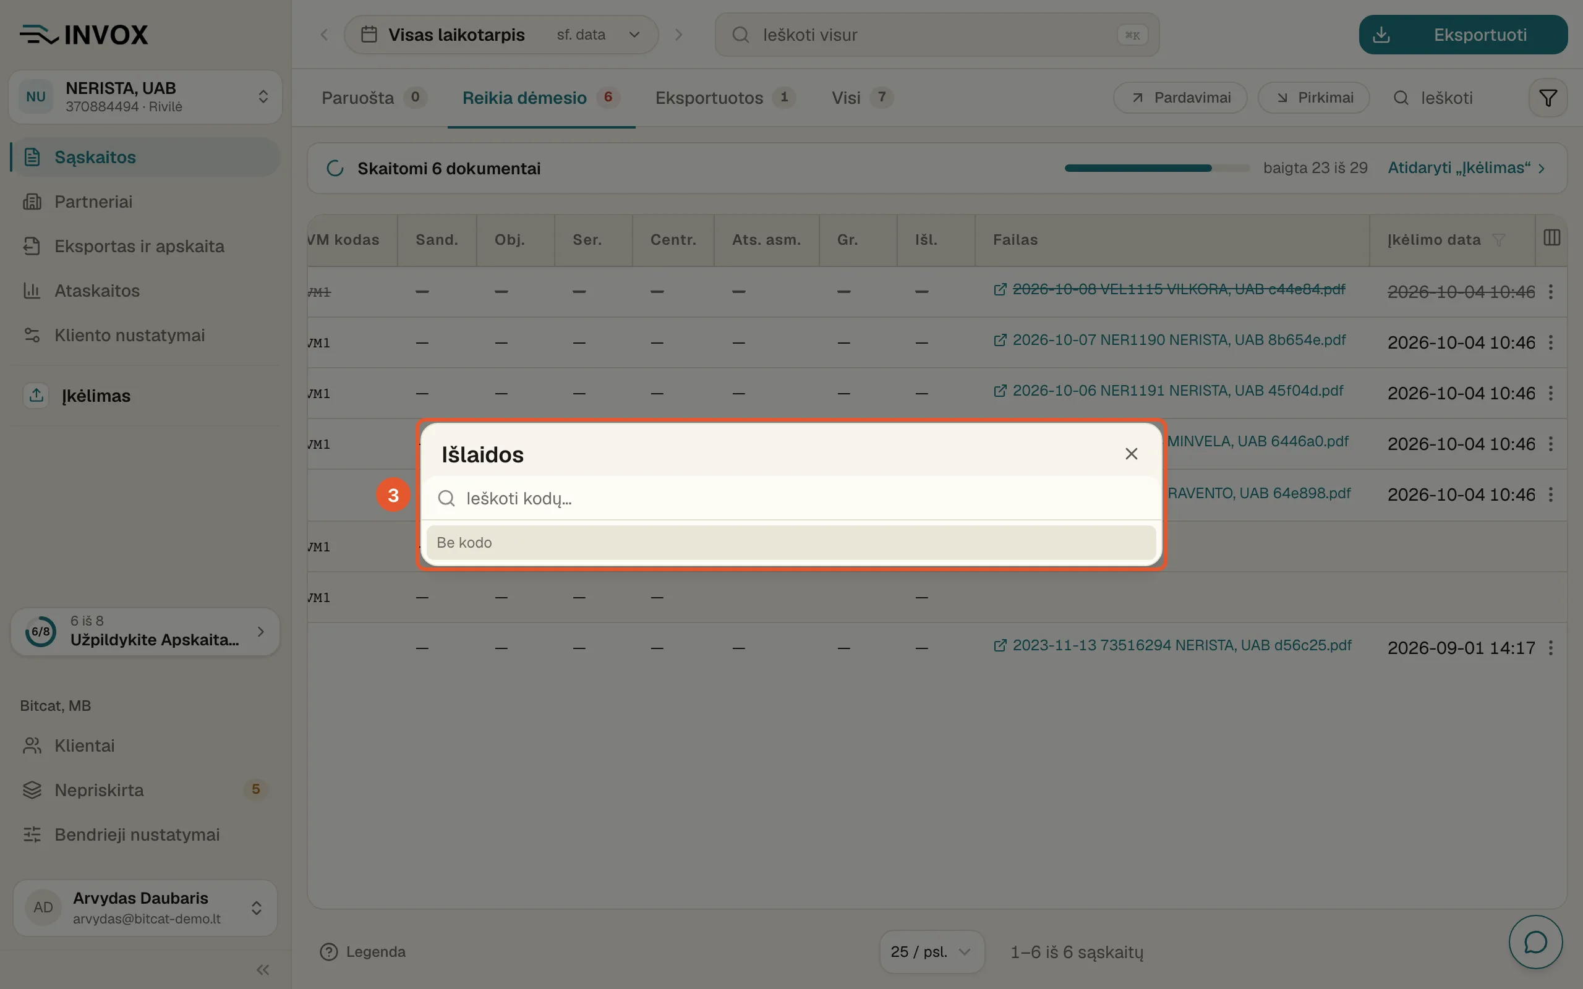The image size is (1583, 989).
Task: Click the Įkėlimo data filter icon
Action: click(1499, 240)
